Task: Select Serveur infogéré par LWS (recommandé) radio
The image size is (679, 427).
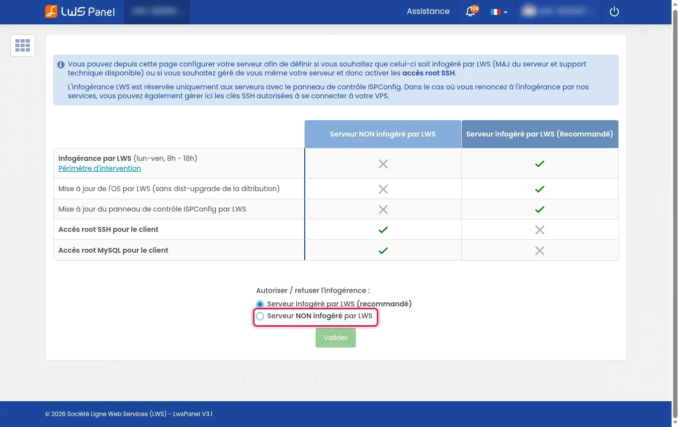Action: coord(260,304)
